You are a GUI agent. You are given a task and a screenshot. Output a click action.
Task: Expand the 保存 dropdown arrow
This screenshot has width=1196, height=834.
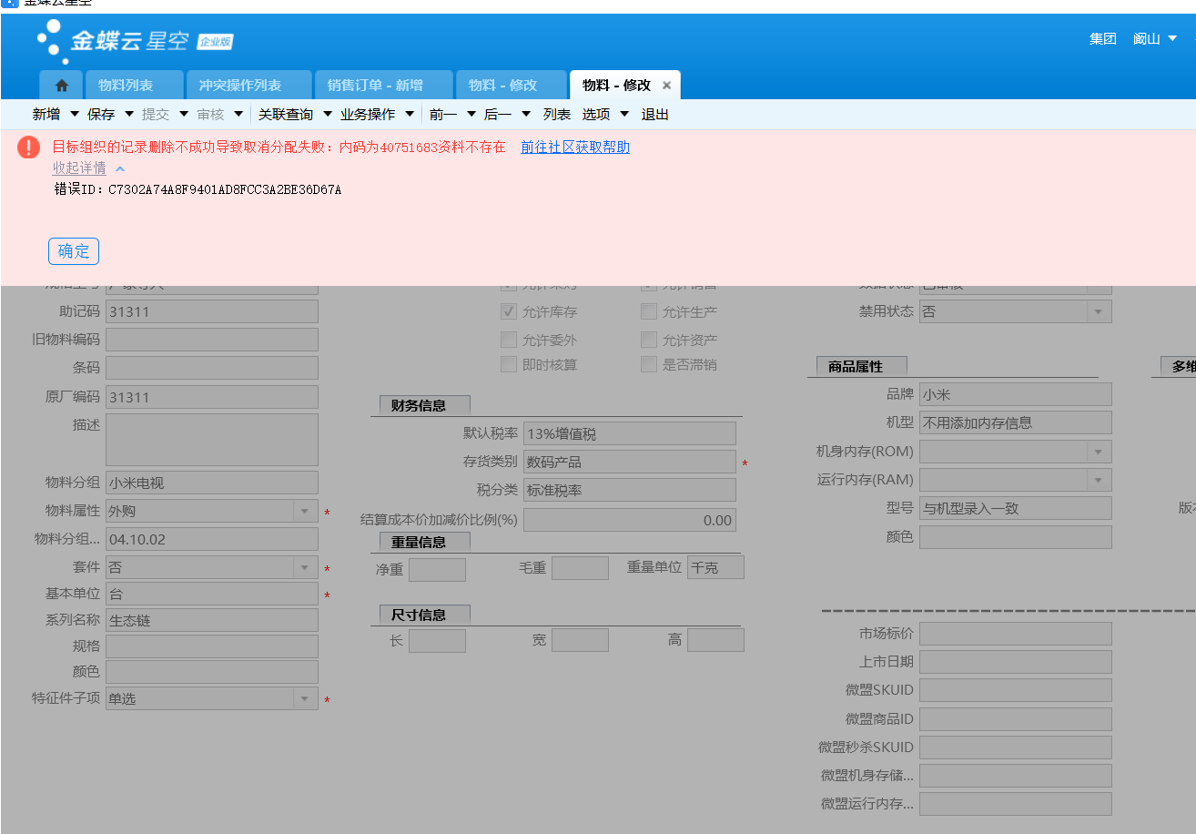click(128, 115)
